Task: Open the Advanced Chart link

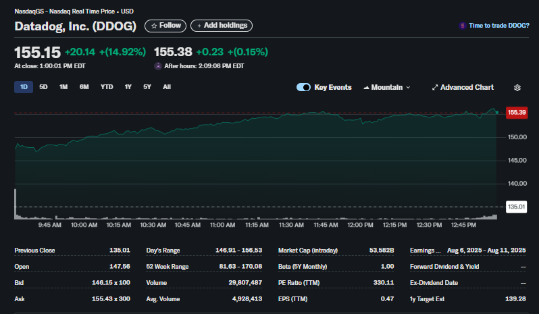Action: point(463,87)
